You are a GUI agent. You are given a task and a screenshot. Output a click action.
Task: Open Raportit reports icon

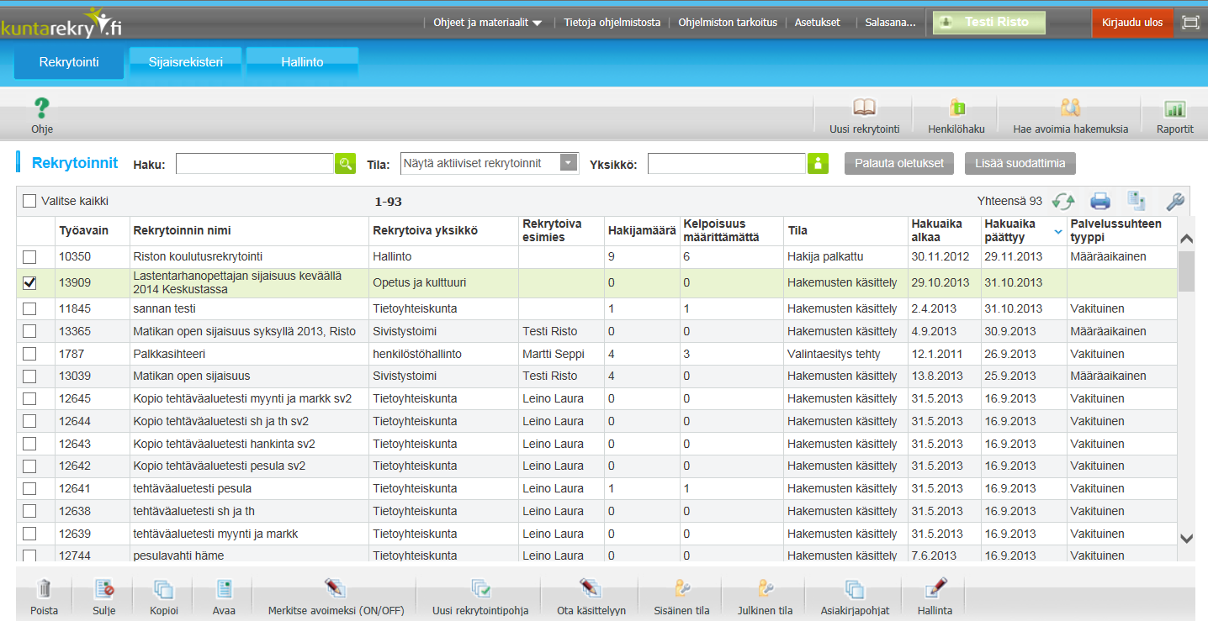tap(1174, 108)
